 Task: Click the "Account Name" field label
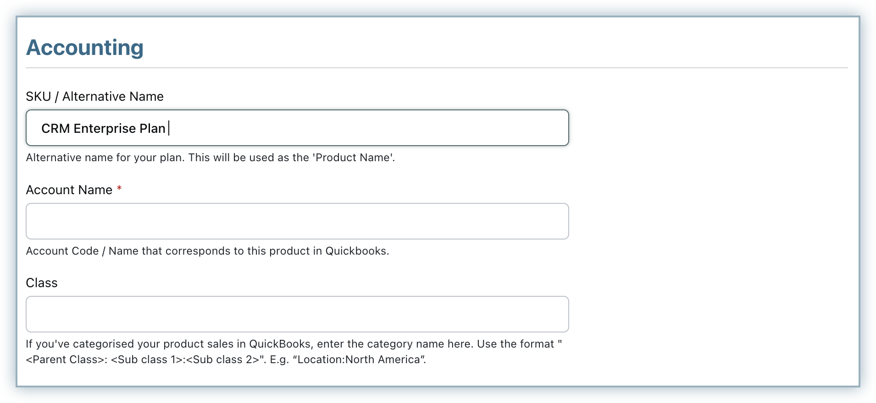[x=69, y=190]
